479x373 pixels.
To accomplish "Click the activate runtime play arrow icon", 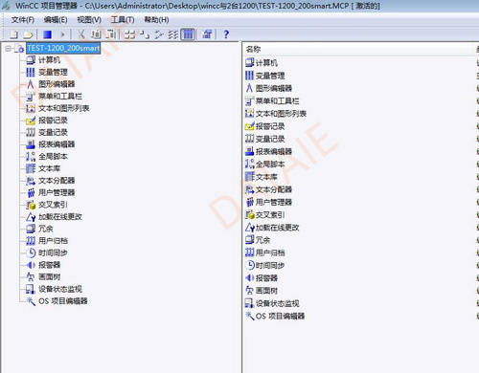I will tap(62, 34).
